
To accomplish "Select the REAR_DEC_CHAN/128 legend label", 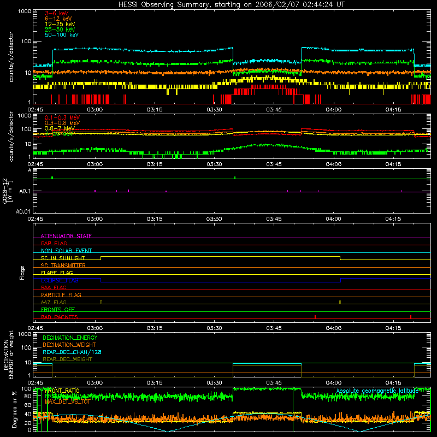I will click(x=72, y=352).
